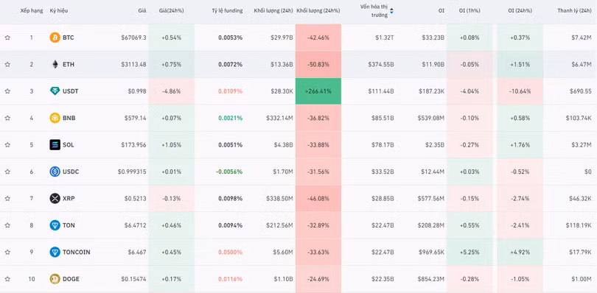Click the BNB coin logo

click(55, 118)
